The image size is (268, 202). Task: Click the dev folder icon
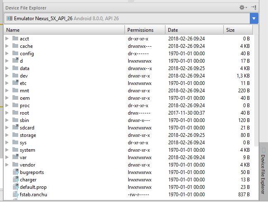pyautogui.click(x=15, y=75)
